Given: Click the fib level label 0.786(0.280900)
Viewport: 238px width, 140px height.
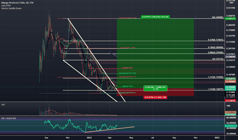Looking at the screenshot, I should 216,47.
